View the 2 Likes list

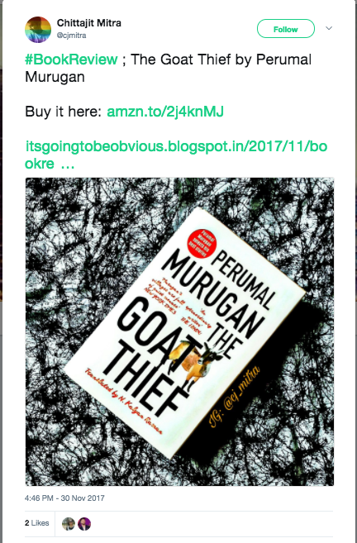pyautogui.click(x=36, y=523)
